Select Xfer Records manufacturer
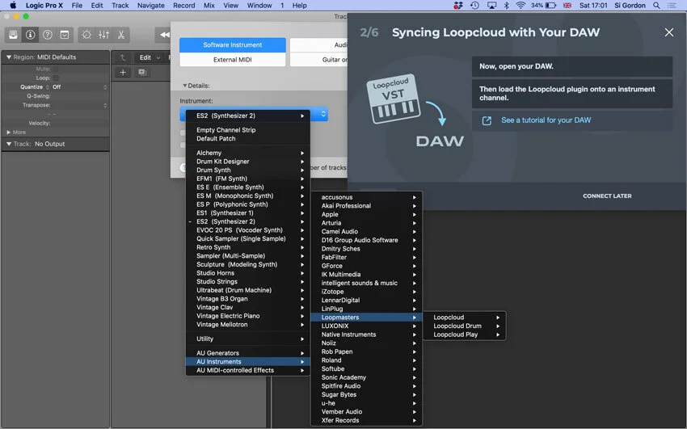 coord(366,420)
